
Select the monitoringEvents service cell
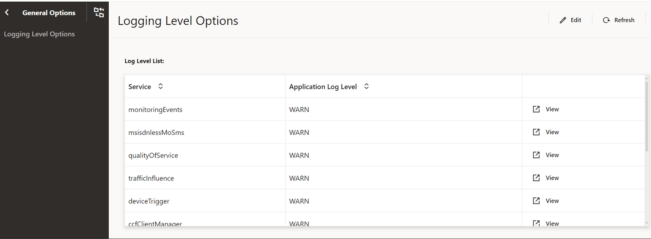point(205,109)
